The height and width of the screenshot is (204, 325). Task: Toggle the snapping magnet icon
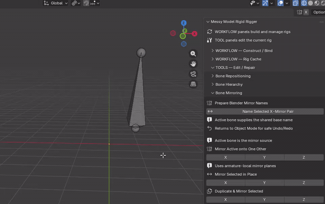point(86,3)
